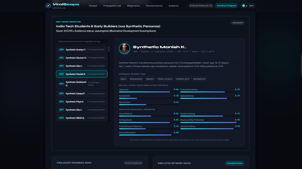This screenshot has height=169, width=302.
Task: Adjust the Novelty Seeking slider
Action: tap(210, 116)
